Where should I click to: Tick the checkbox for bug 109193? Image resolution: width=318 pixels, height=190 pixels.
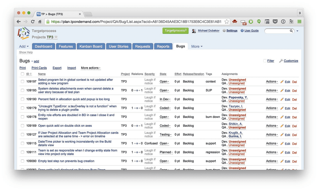coord(23,90)
